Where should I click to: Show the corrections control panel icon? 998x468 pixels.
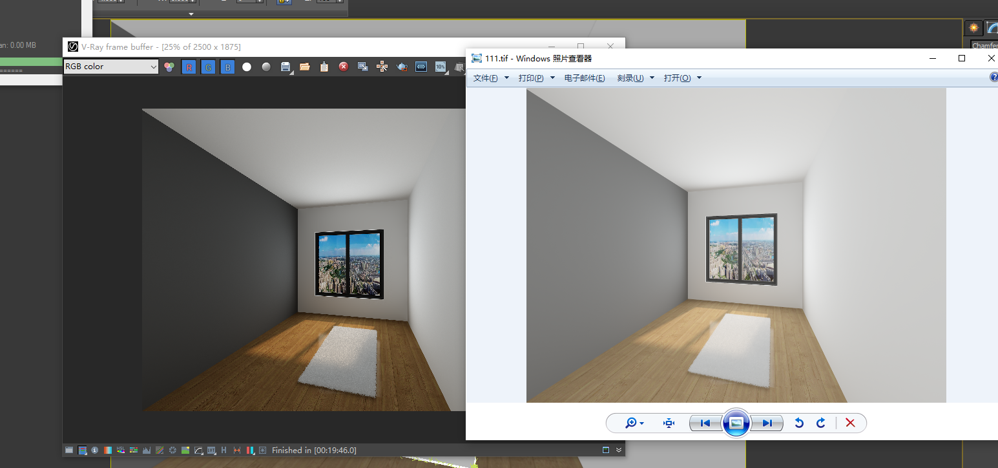point(69,450)
